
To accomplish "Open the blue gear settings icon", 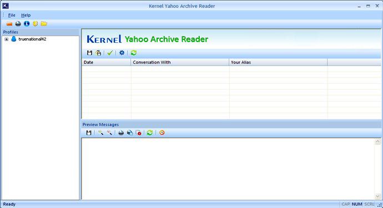I will tap(122, 53).
